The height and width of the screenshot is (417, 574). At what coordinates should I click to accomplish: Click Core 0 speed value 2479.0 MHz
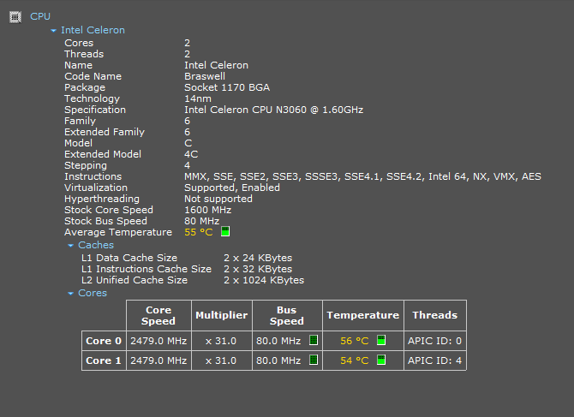point(158,341)
